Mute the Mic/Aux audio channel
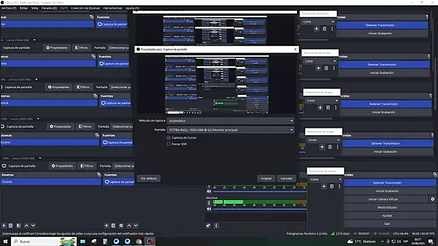Image resolution: width=438 pixels, height=246 pixels. tap(209, 208)
